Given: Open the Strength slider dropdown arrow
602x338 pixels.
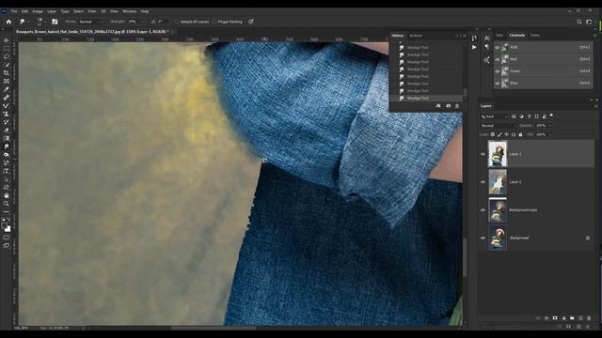Looking at the screenshot, I should 143,22.
